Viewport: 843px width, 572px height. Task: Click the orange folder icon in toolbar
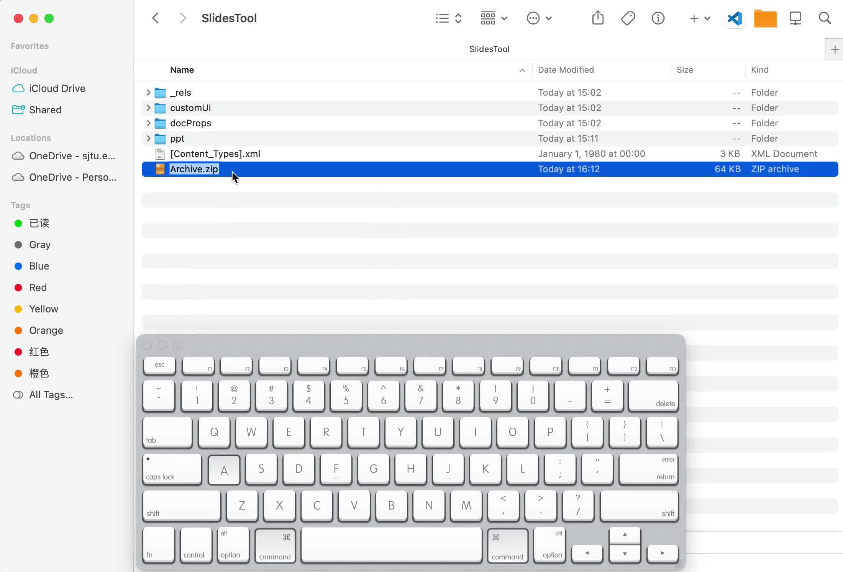click(765, 18)
